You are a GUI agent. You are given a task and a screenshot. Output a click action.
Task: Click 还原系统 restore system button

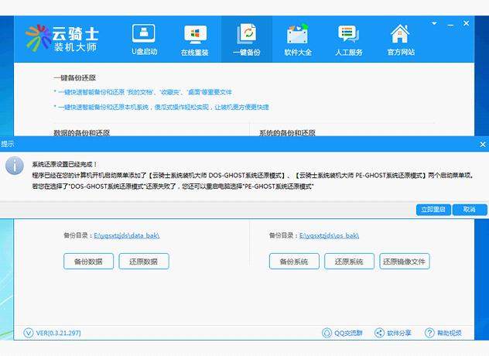click(x=349, y=262)
